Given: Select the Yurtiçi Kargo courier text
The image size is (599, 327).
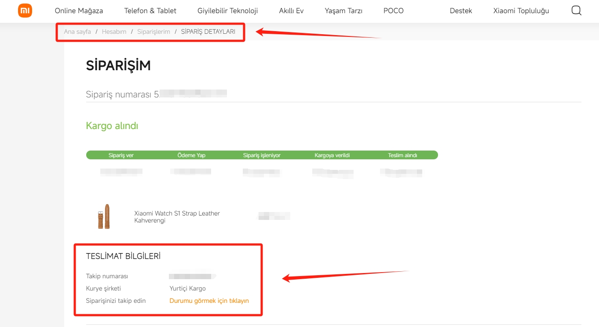Looking at the screenshot, I should (187, 288).
